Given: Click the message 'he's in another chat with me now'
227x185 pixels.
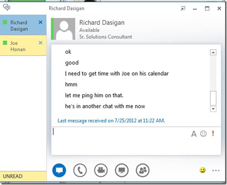Looking at the screenshot, I should (x=105, y=106).
